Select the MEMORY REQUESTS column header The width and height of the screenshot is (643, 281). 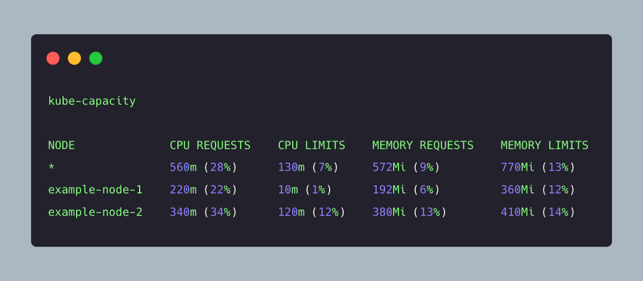click(423, 145)
